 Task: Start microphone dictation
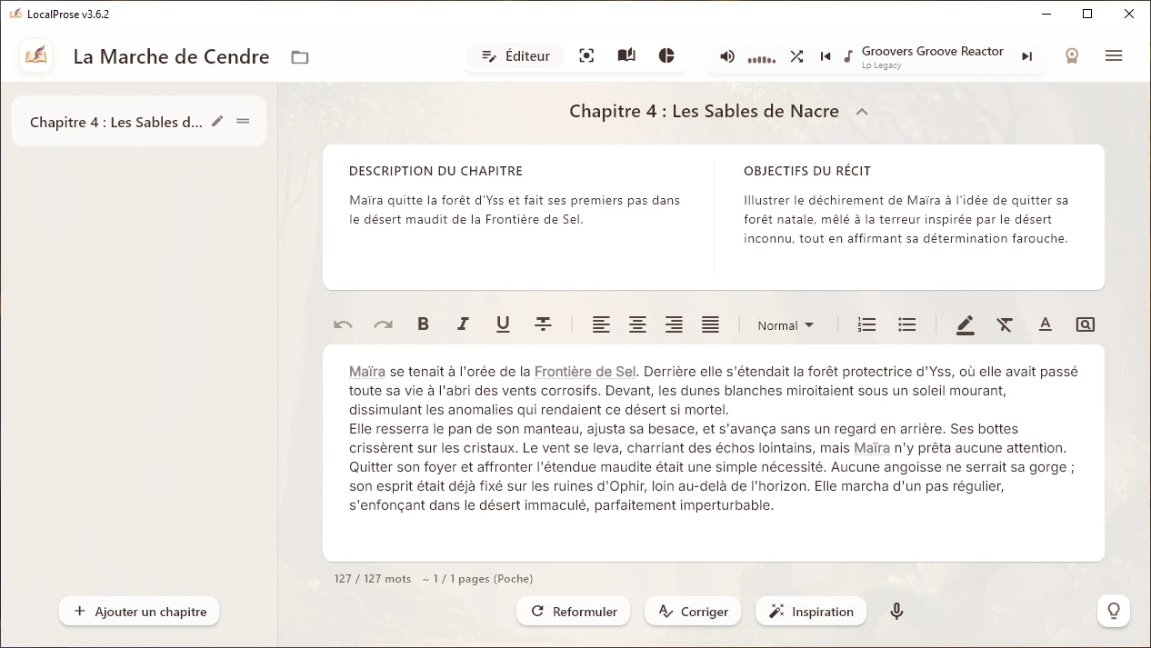click(x=896, y=612)
